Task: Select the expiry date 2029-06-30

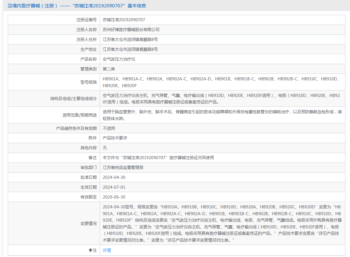Action: 114,197
